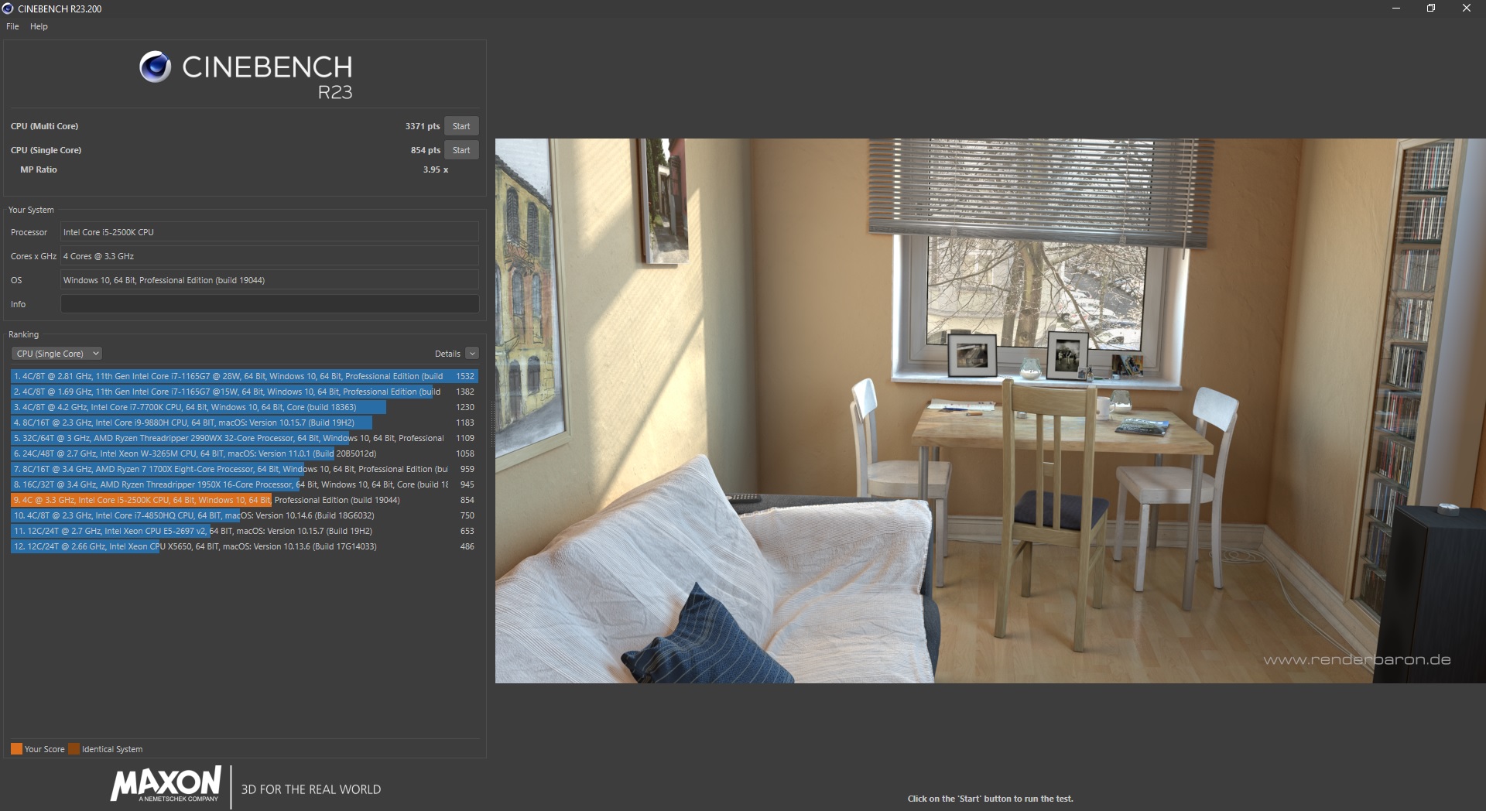Click the rendered room scene image
1486x811 pixels.
tap(990, 410)
